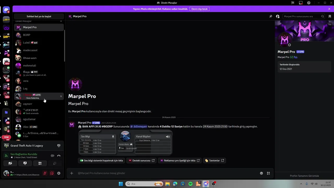334x188 pixels.
Task: Open madecassol direct message
Action: pos(39,50)
